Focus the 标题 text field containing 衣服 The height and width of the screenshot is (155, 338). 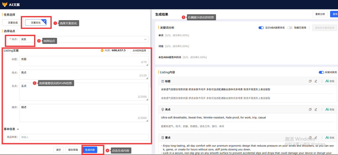click(x=84, y=61)
